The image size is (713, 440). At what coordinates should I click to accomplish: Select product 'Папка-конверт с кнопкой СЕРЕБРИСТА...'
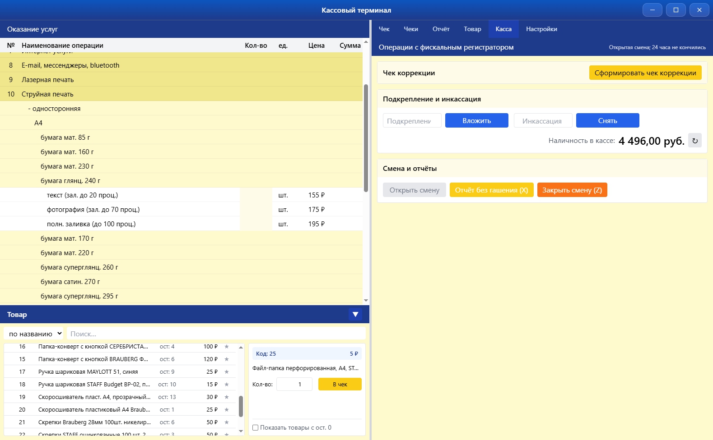point(120,347)
